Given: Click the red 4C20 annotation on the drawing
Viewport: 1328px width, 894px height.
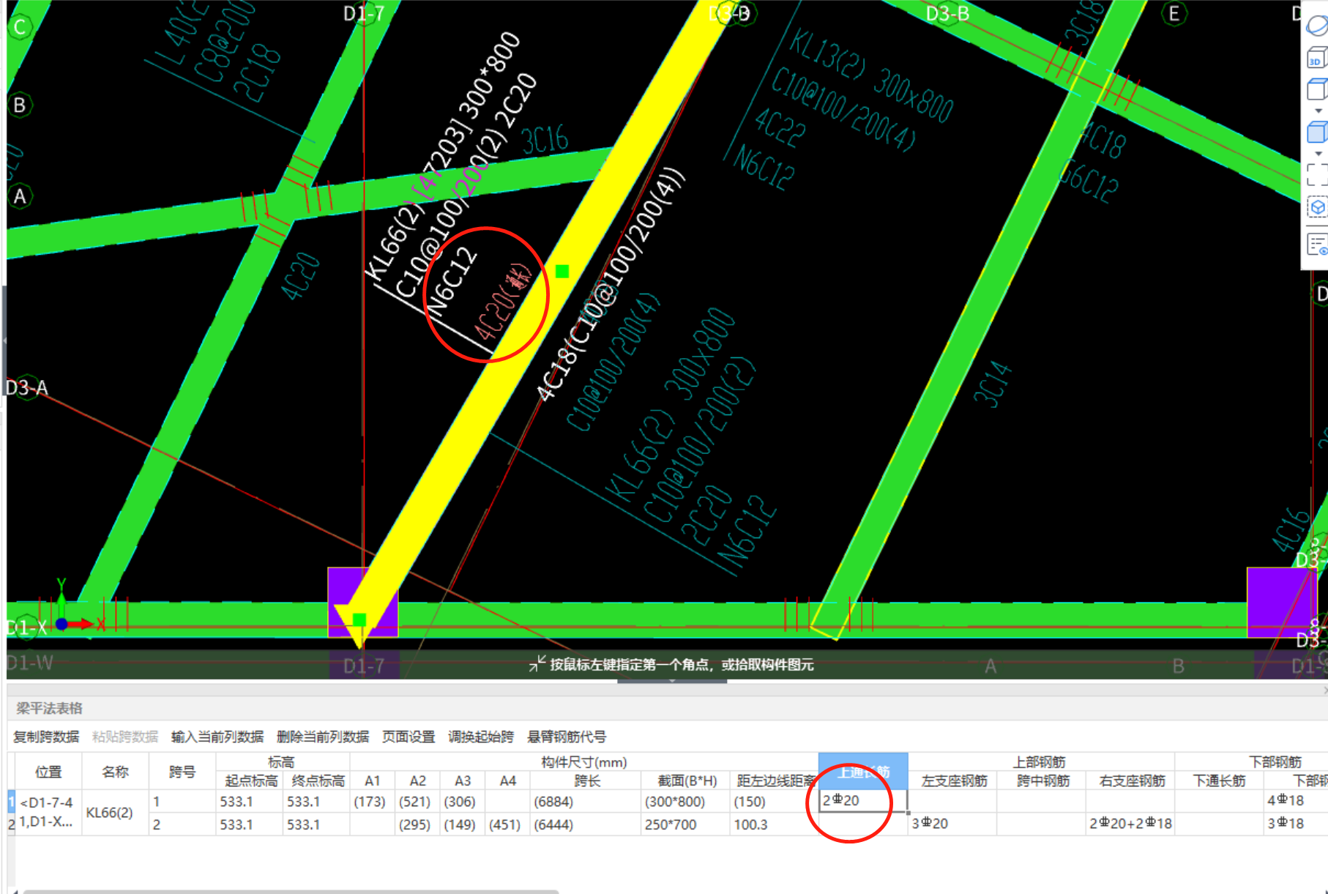Looking at the screenshot, I should pos(502,302).
